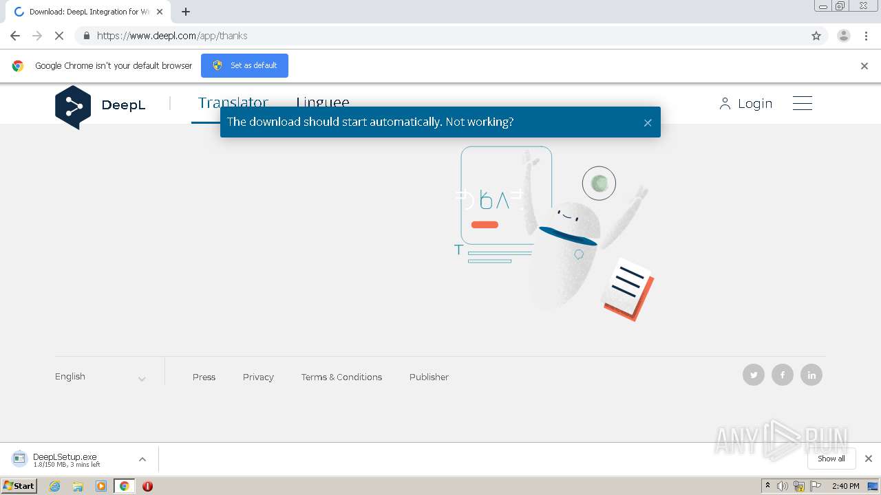Open DeepL's Twitter page
Screen dimensions: 881x495
754,375
